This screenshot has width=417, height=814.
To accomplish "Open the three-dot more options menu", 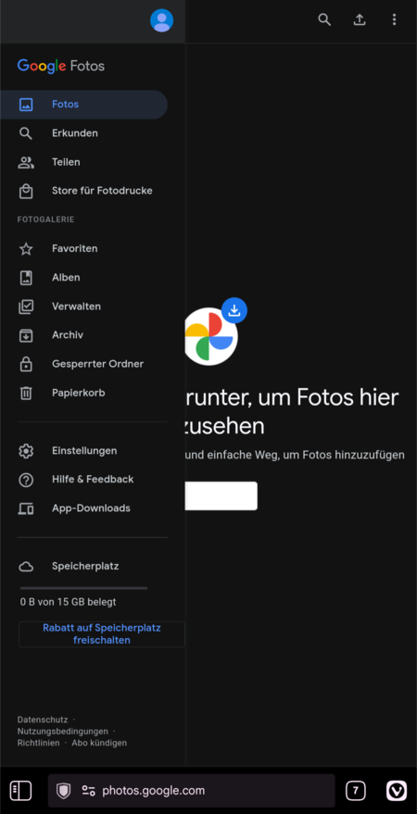I will point(394,19).
